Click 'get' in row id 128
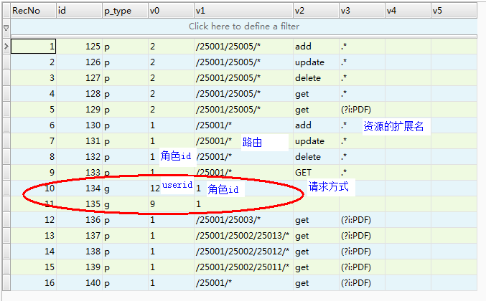 point(302,94)
